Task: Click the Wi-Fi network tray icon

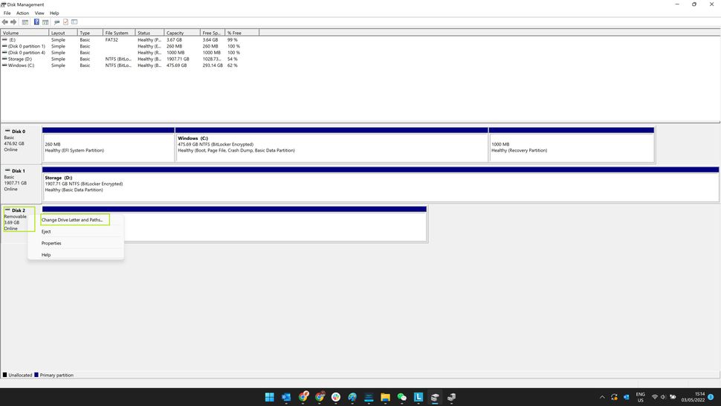Action: pos(654,397)
